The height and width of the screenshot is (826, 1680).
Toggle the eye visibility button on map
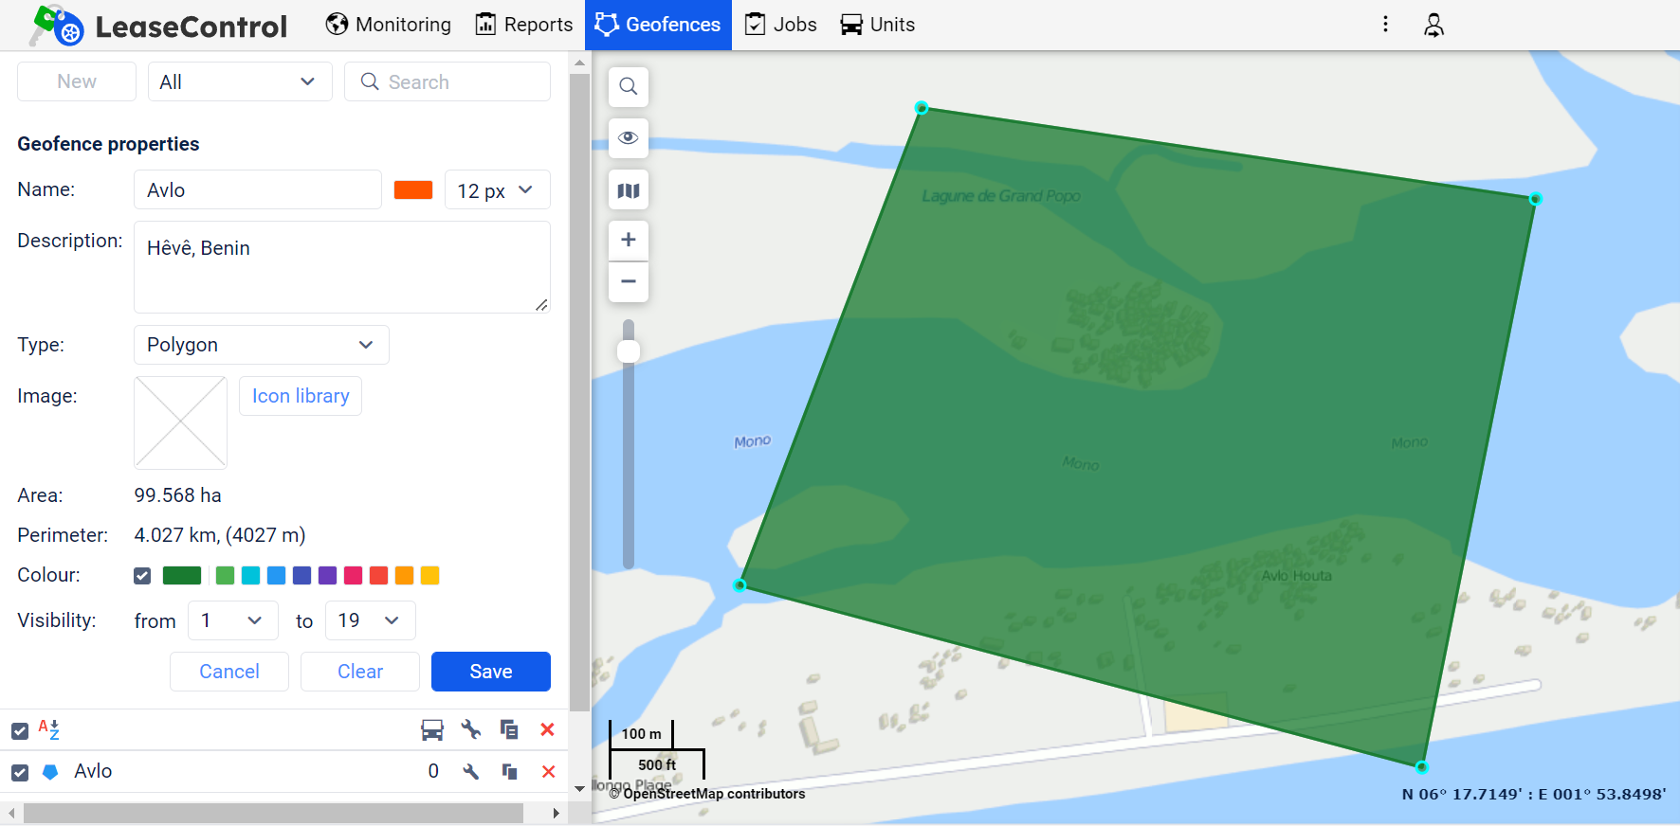click(x=628, y=138)
